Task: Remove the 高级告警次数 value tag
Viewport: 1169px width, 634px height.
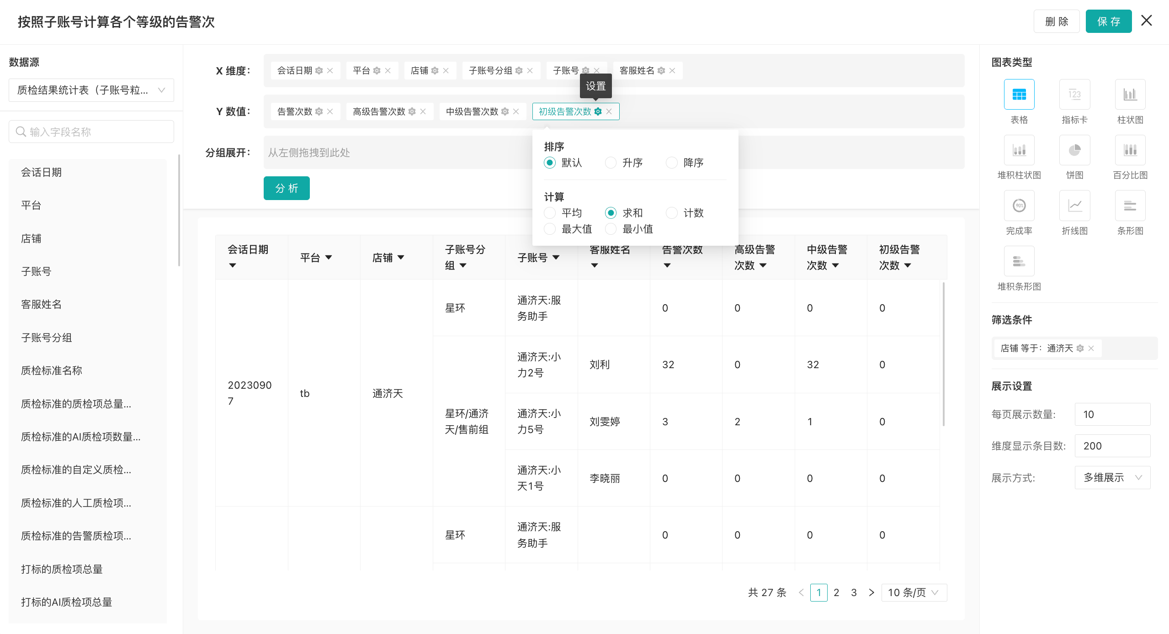Action: [423, 111]
